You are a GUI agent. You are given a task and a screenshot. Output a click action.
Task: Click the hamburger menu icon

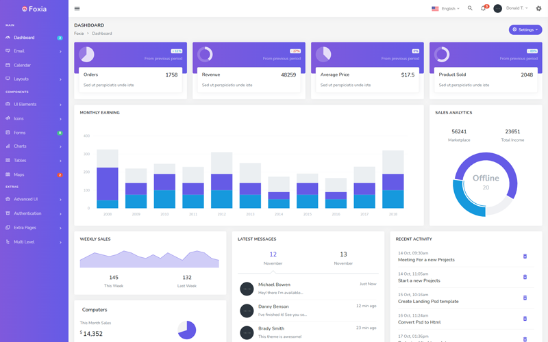(x=77, y=9)
